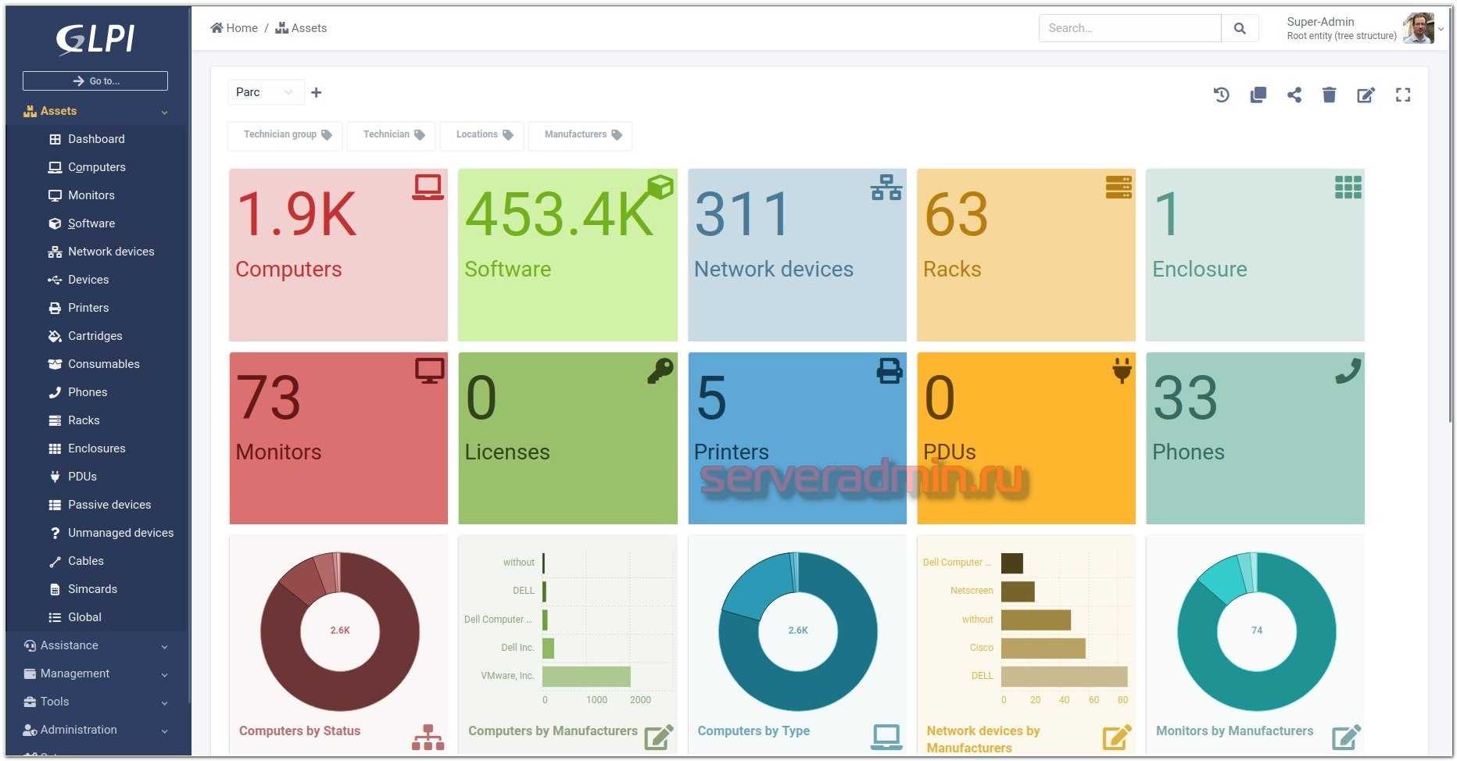
Task: Click the Home breadcrumb link
Action: [234, 28]
